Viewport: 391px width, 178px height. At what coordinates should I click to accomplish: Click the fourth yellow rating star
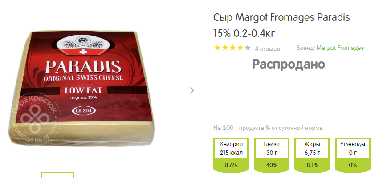[240, 48]
